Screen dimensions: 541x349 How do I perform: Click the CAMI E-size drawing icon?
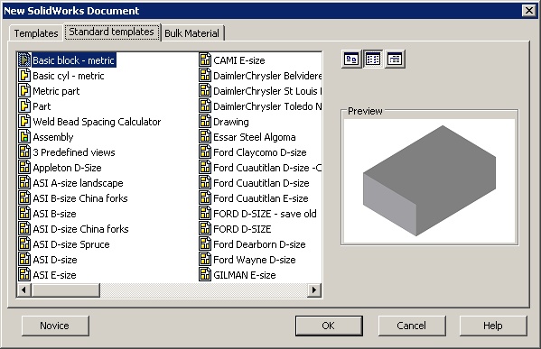click(x=205, y=60)
